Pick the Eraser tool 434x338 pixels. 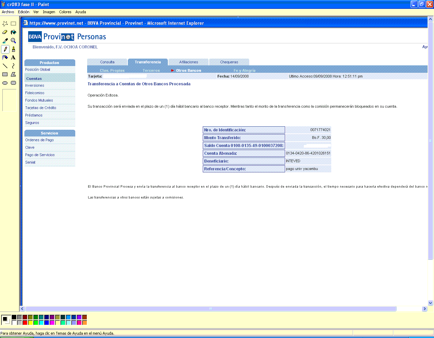(5, 32)
